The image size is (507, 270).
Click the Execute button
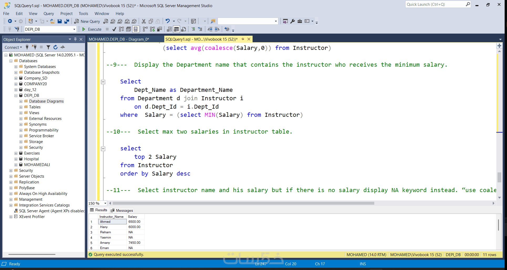click(x=92, y=29)
